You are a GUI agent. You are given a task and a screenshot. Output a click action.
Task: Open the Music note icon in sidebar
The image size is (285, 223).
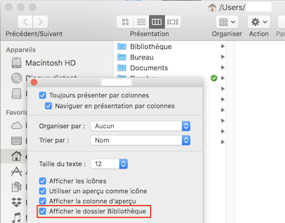[x=17, y=217]
